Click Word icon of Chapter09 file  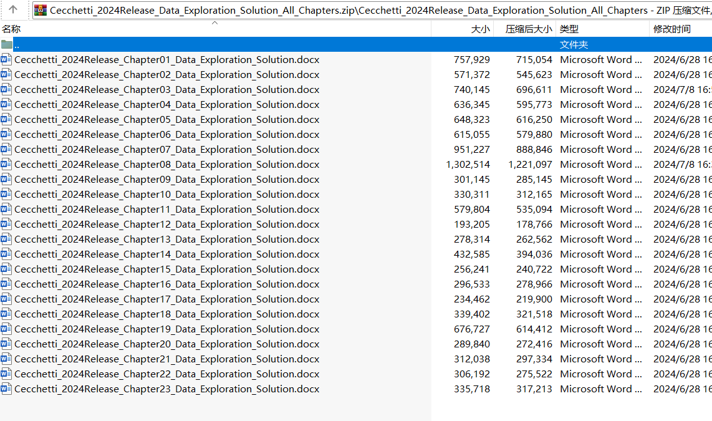coord(6,180)
